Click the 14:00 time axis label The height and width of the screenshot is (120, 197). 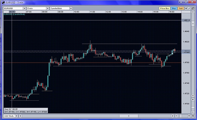(140, 12)
